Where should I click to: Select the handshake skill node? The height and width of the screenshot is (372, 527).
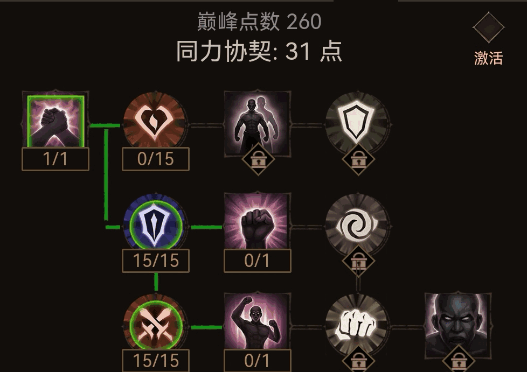pos(56,122)
